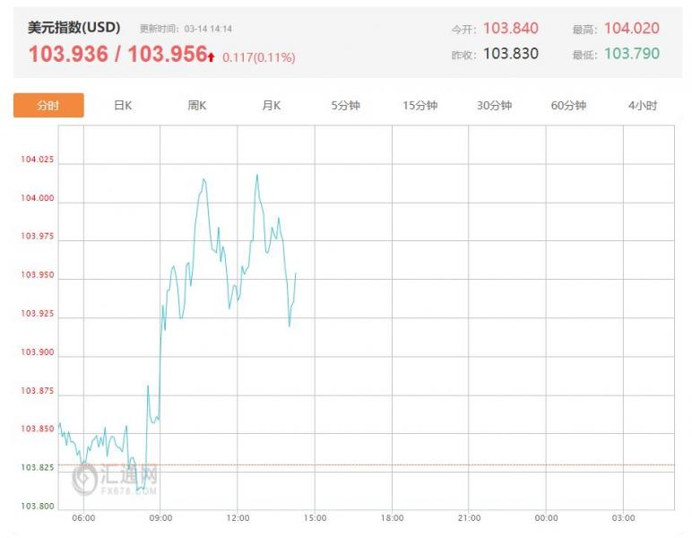The image size is (692, 538).
Task: Click the 104.000 label on the price axis
Action: point(37,198)
